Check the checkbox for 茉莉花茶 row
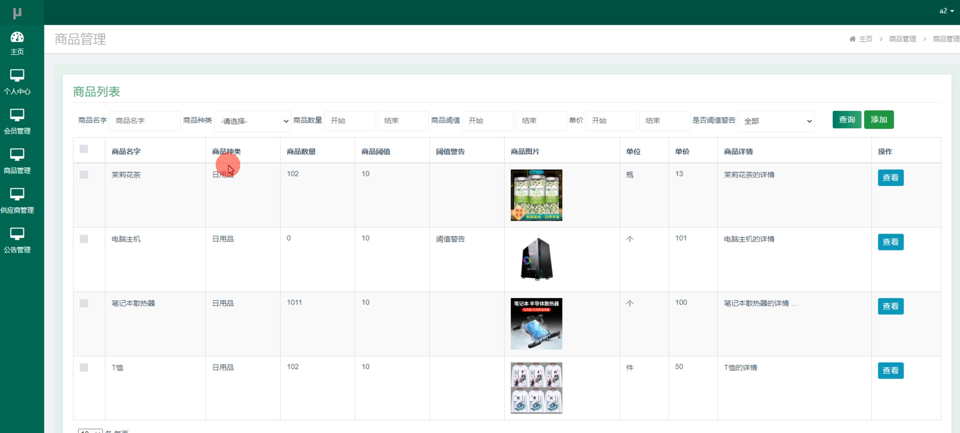Viewport: 960px width, 433px height. 84,174
